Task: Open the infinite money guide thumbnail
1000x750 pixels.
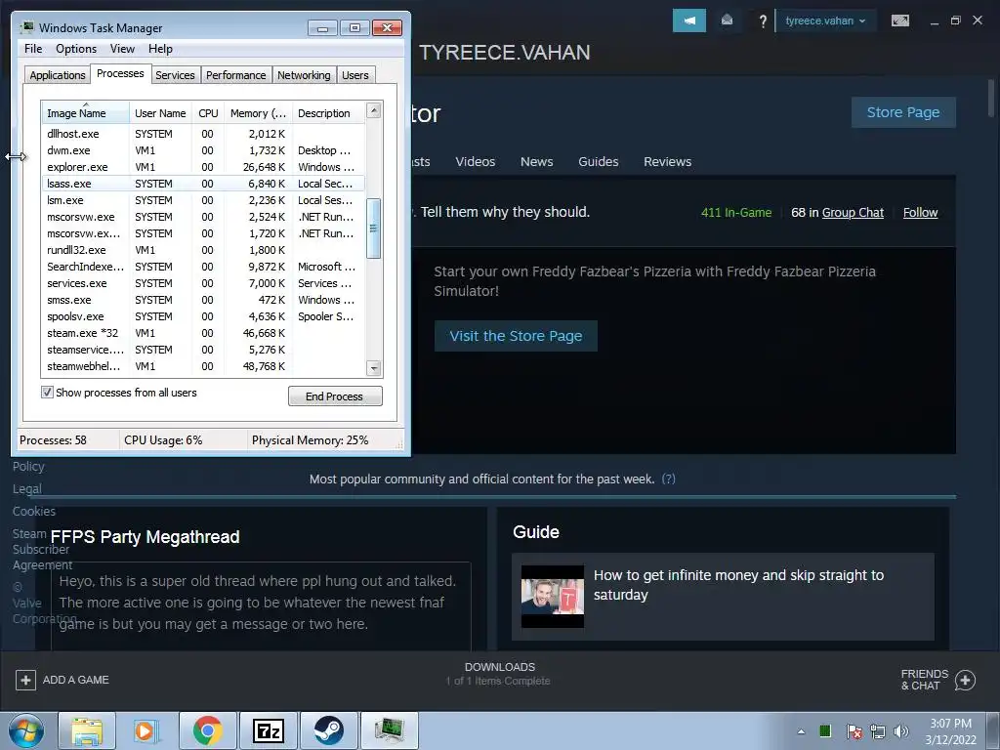Action: point(553,597)
